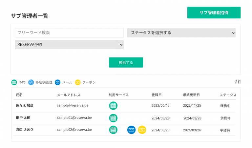Click the メール legend icon
The height and width of the screenshot is (148, 252).
tap(58, 82)
